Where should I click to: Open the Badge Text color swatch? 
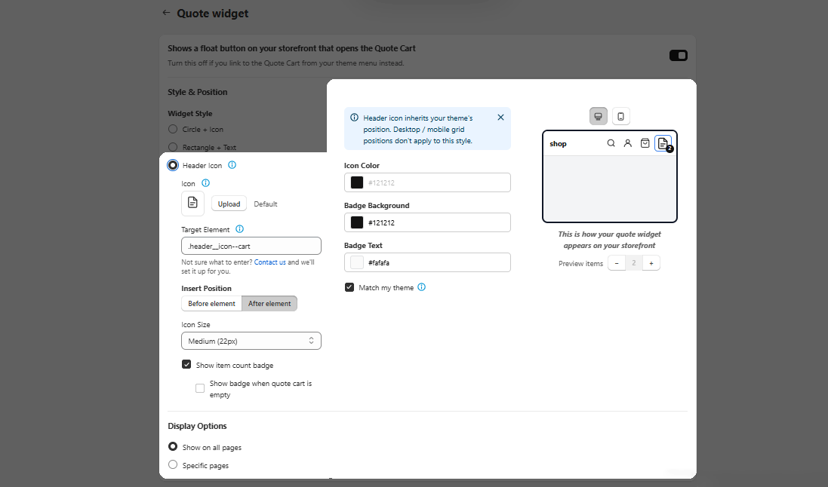pyautogui.click(x=357, y=263)
